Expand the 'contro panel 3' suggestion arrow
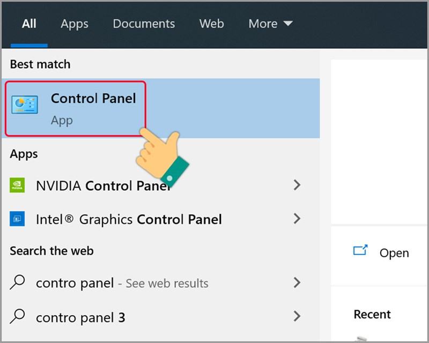Screen dimensions: 429x343 297,316
